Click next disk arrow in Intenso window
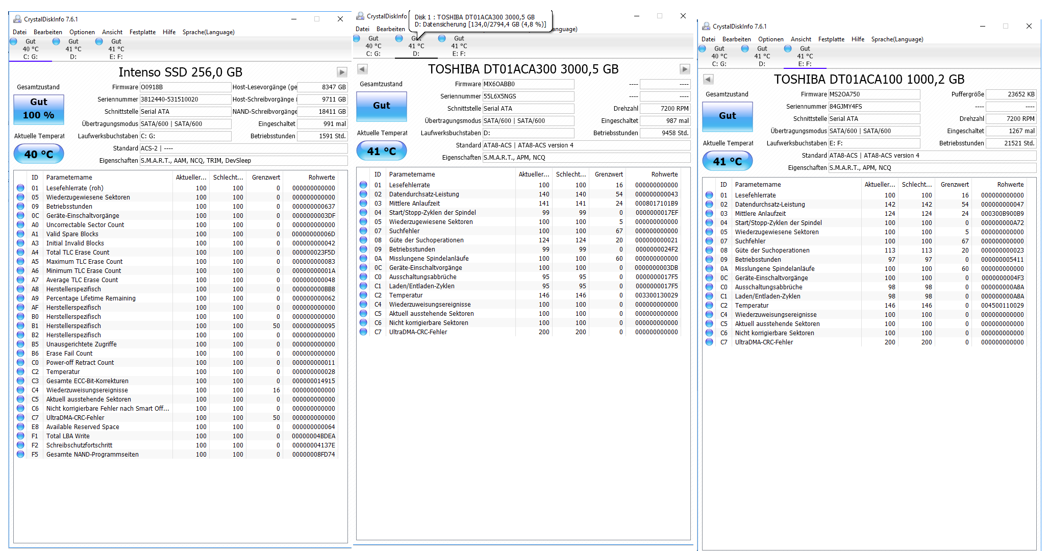The image size is (1049, 551). 342,72
